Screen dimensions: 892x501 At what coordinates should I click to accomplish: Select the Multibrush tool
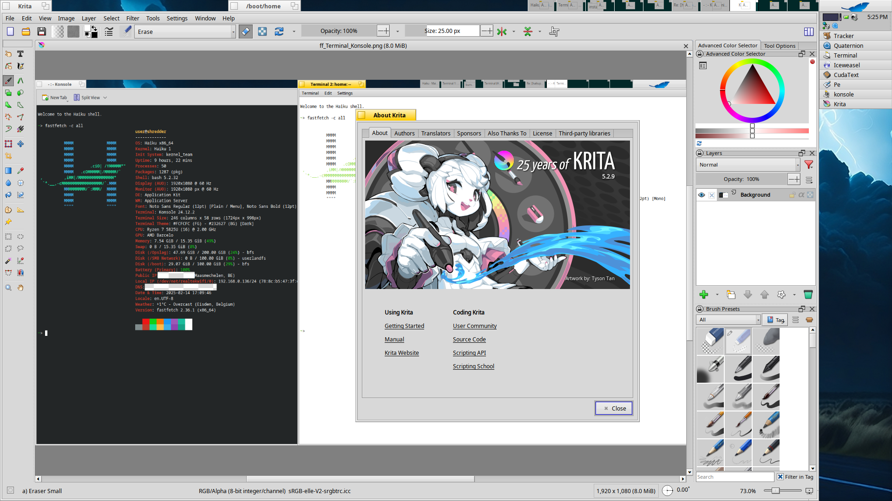coord(20,129)
